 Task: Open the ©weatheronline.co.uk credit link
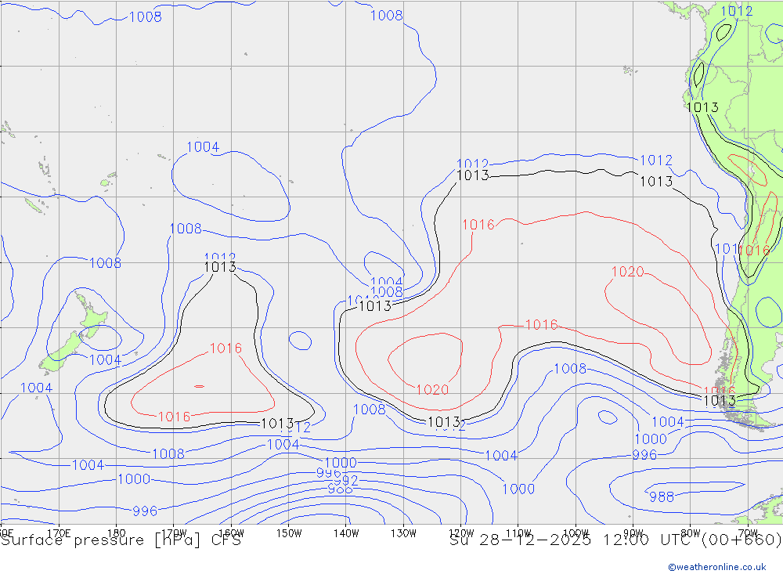pyautogui.click(x=717, y=567)
